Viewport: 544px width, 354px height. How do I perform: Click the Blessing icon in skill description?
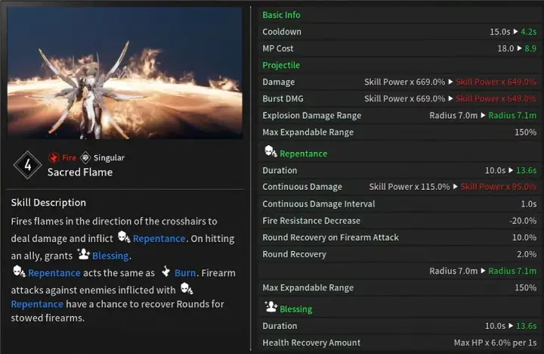pos(83,255)
